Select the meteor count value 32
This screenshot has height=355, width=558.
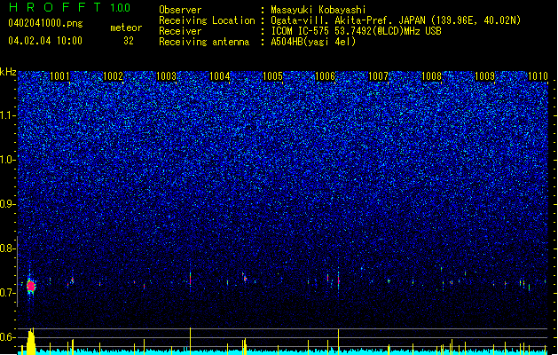click(129, 41)
